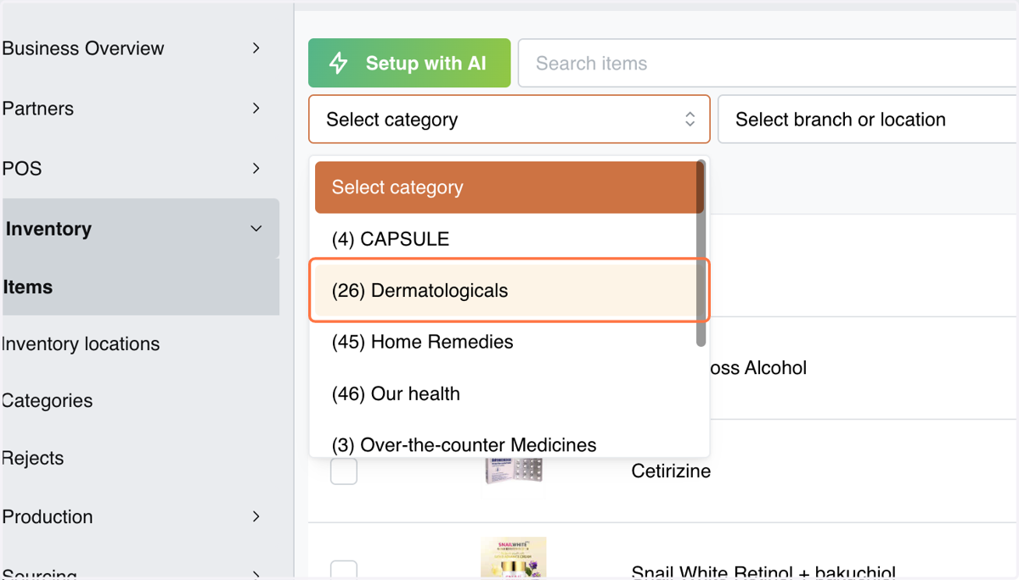
Task: Click the category list scrollbar
Action: pos(701,254)
